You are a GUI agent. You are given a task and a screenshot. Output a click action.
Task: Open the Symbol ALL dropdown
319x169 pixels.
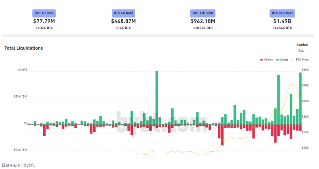coord(301,51)
